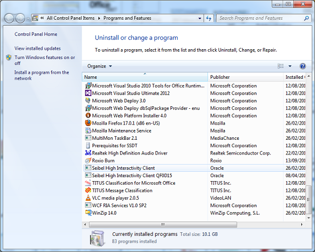This screenshot has width=315, height=252.
Task: Click the vertical scroll up arrow
Action: [x=309, y=76]
